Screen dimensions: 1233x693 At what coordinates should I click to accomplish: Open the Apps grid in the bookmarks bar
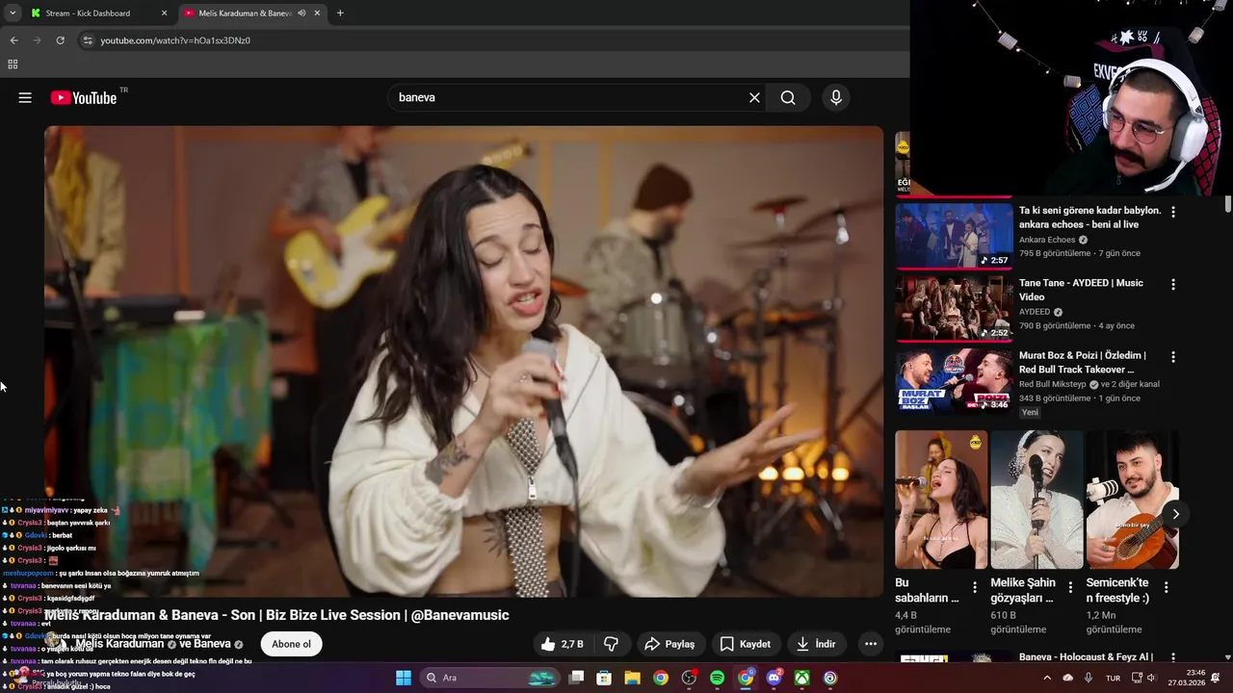(x=13, y=64)
